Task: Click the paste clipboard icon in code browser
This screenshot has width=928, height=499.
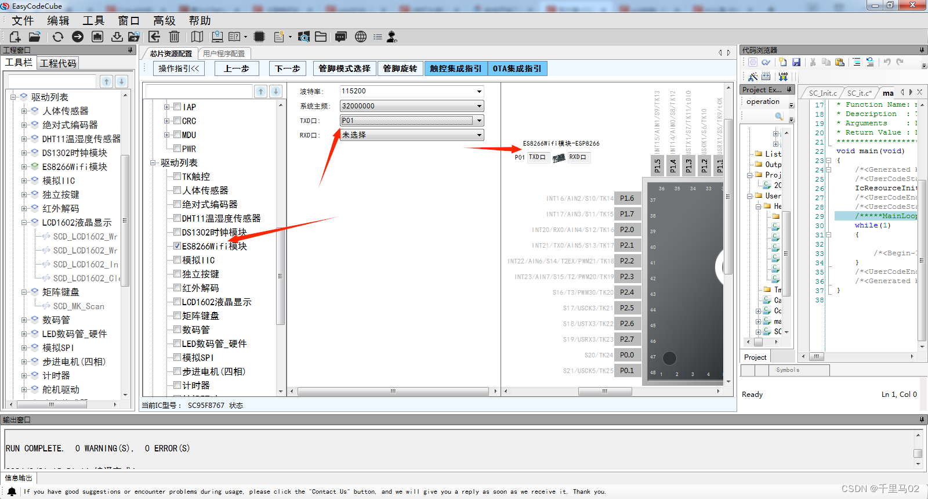Action: 839,62
